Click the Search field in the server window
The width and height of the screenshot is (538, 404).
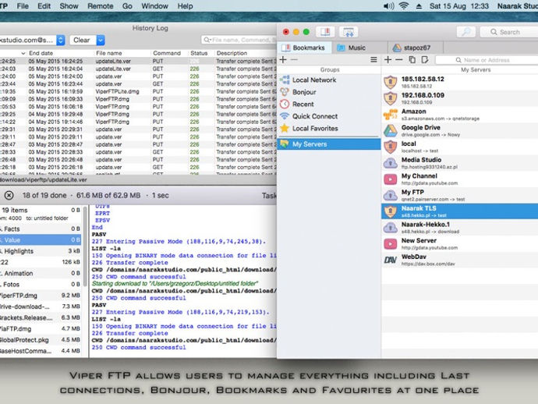pos(509,32)
